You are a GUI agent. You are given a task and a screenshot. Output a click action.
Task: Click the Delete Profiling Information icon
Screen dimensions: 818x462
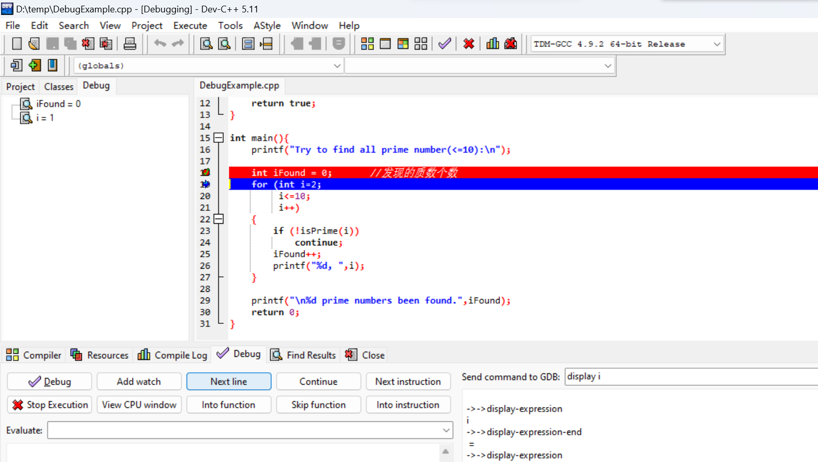(511, 44)
